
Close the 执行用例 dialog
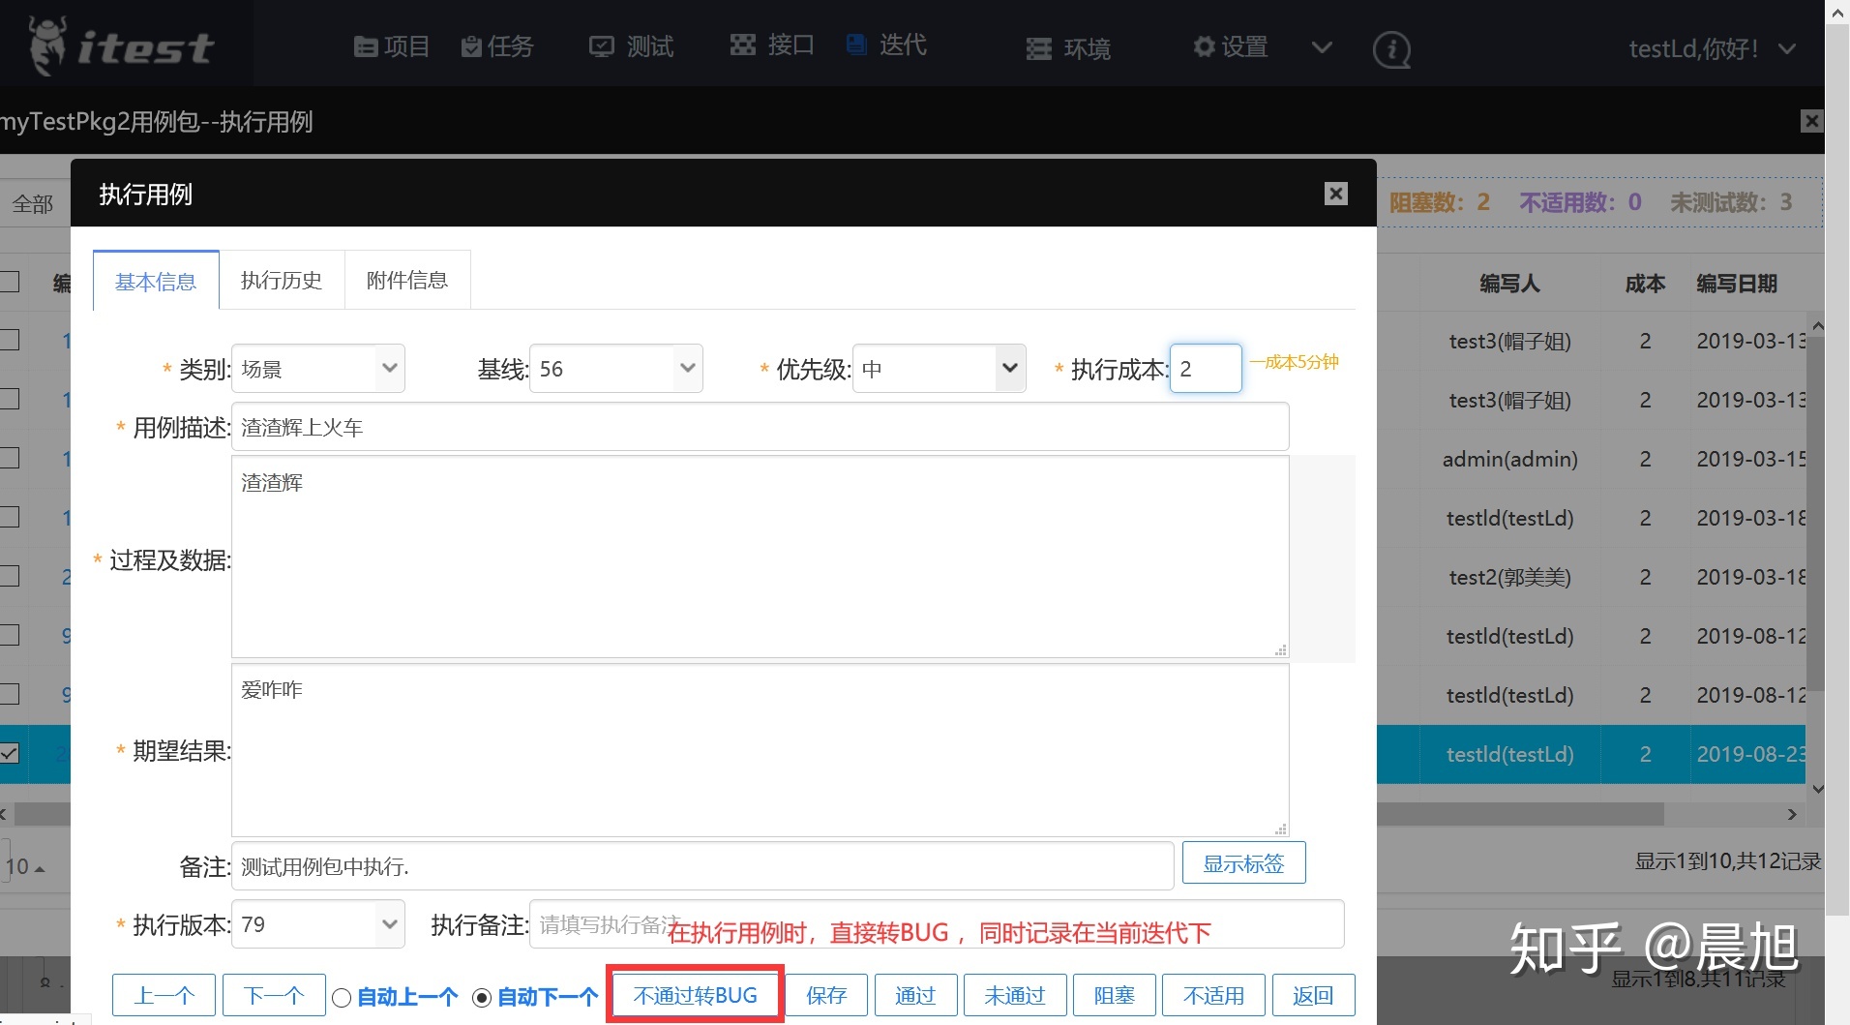pos(1336,194)
